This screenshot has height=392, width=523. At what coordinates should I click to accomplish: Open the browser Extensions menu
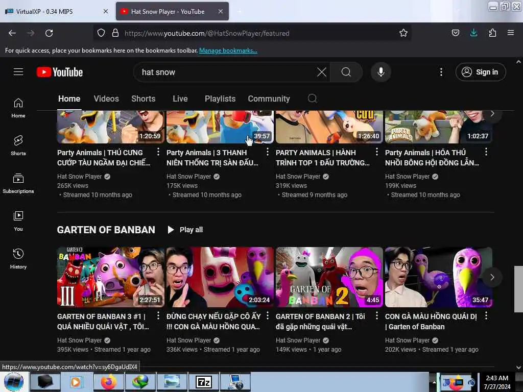coord(492,33)
